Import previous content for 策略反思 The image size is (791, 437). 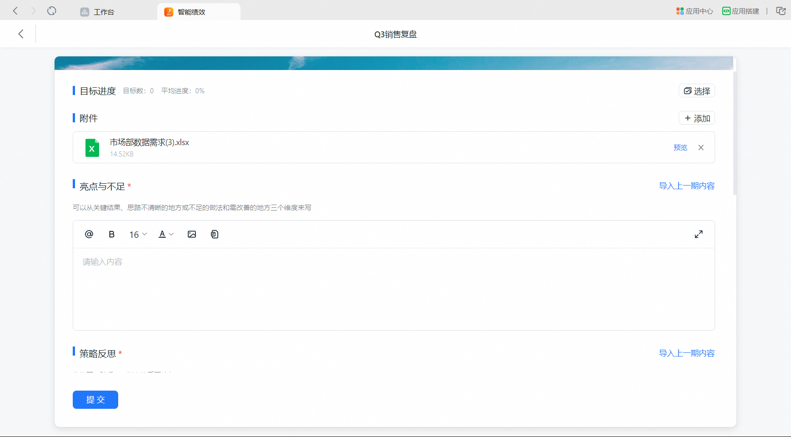(686, 353)
